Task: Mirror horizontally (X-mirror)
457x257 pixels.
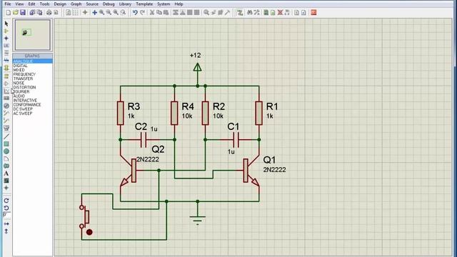Action: [x=6, y=223]
